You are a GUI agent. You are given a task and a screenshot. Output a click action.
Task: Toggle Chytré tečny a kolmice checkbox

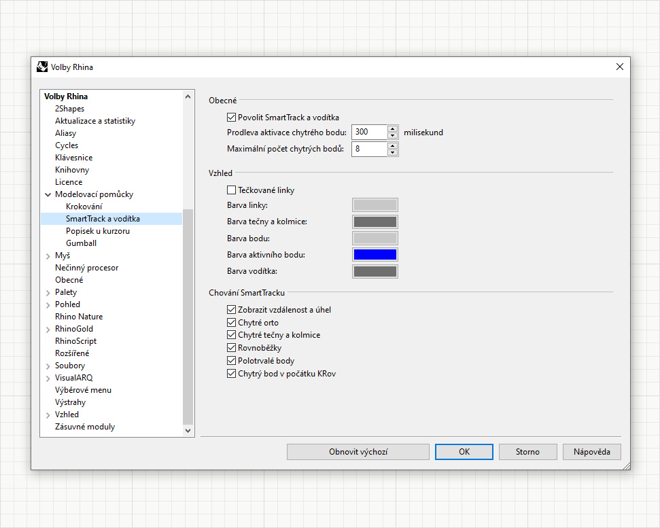coord(231,335)
